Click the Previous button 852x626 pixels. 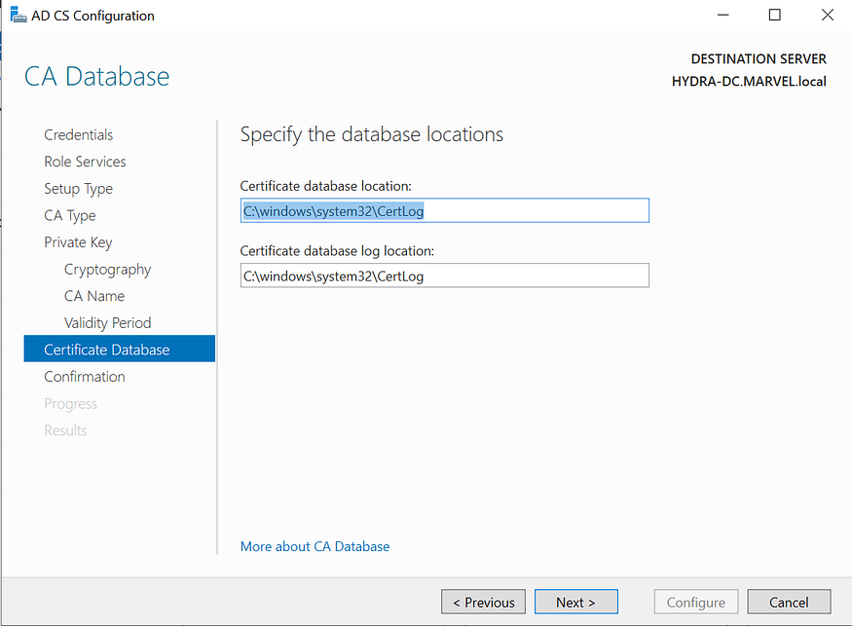point(483,602)
